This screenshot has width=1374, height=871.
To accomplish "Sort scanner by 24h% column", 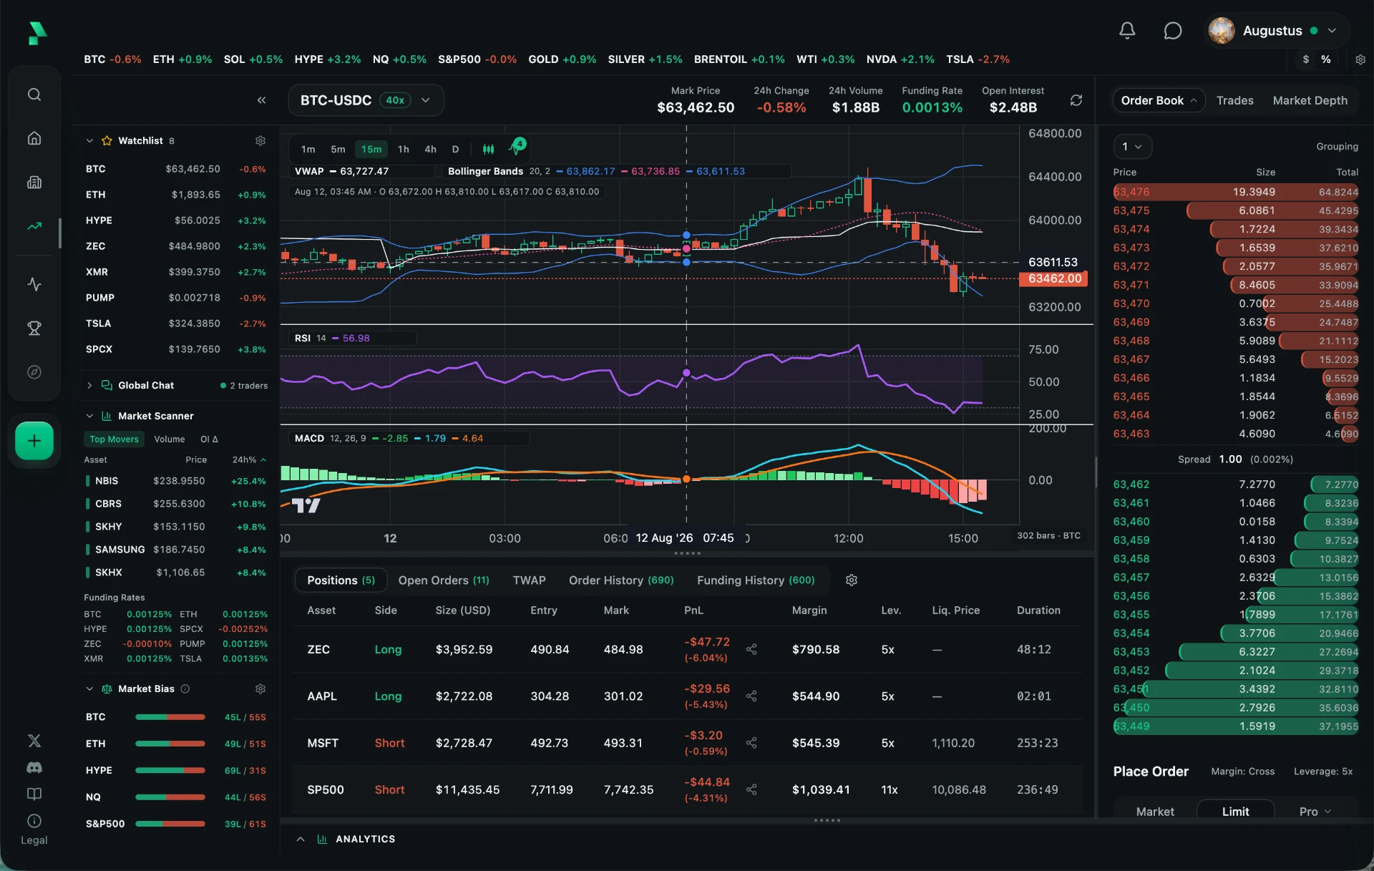I will [248, 459].
